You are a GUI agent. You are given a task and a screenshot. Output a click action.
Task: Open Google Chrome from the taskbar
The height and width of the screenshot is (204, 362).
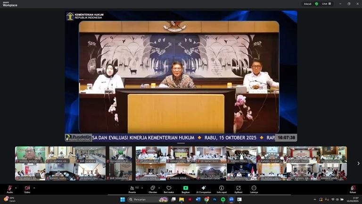point(206,199)
